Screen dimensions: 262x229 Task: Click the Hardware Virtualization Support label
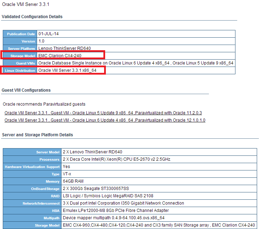[32, 167]
